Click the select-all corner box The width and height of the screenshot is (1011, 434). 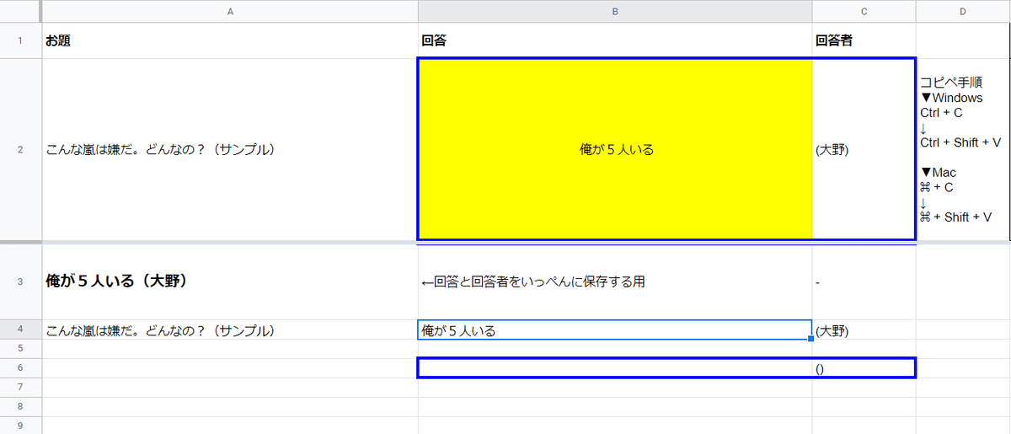point(20,11)
